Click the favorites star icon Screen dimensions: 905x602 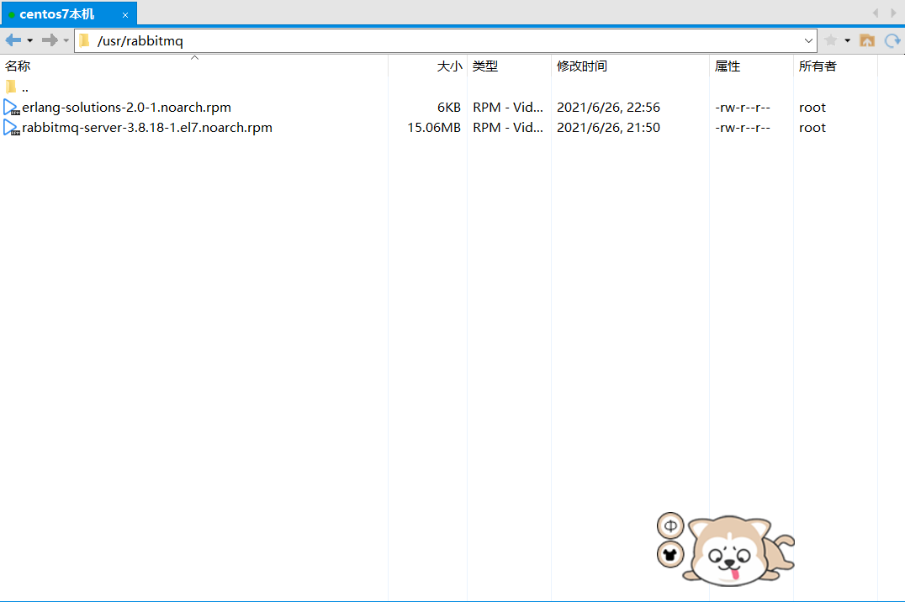829,40
